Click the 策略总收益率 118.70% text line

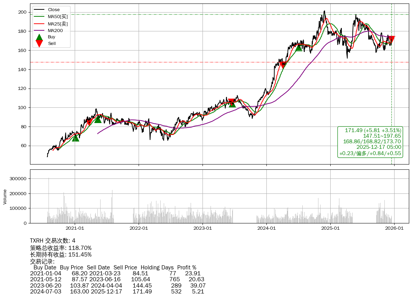[x=61, y=248]
